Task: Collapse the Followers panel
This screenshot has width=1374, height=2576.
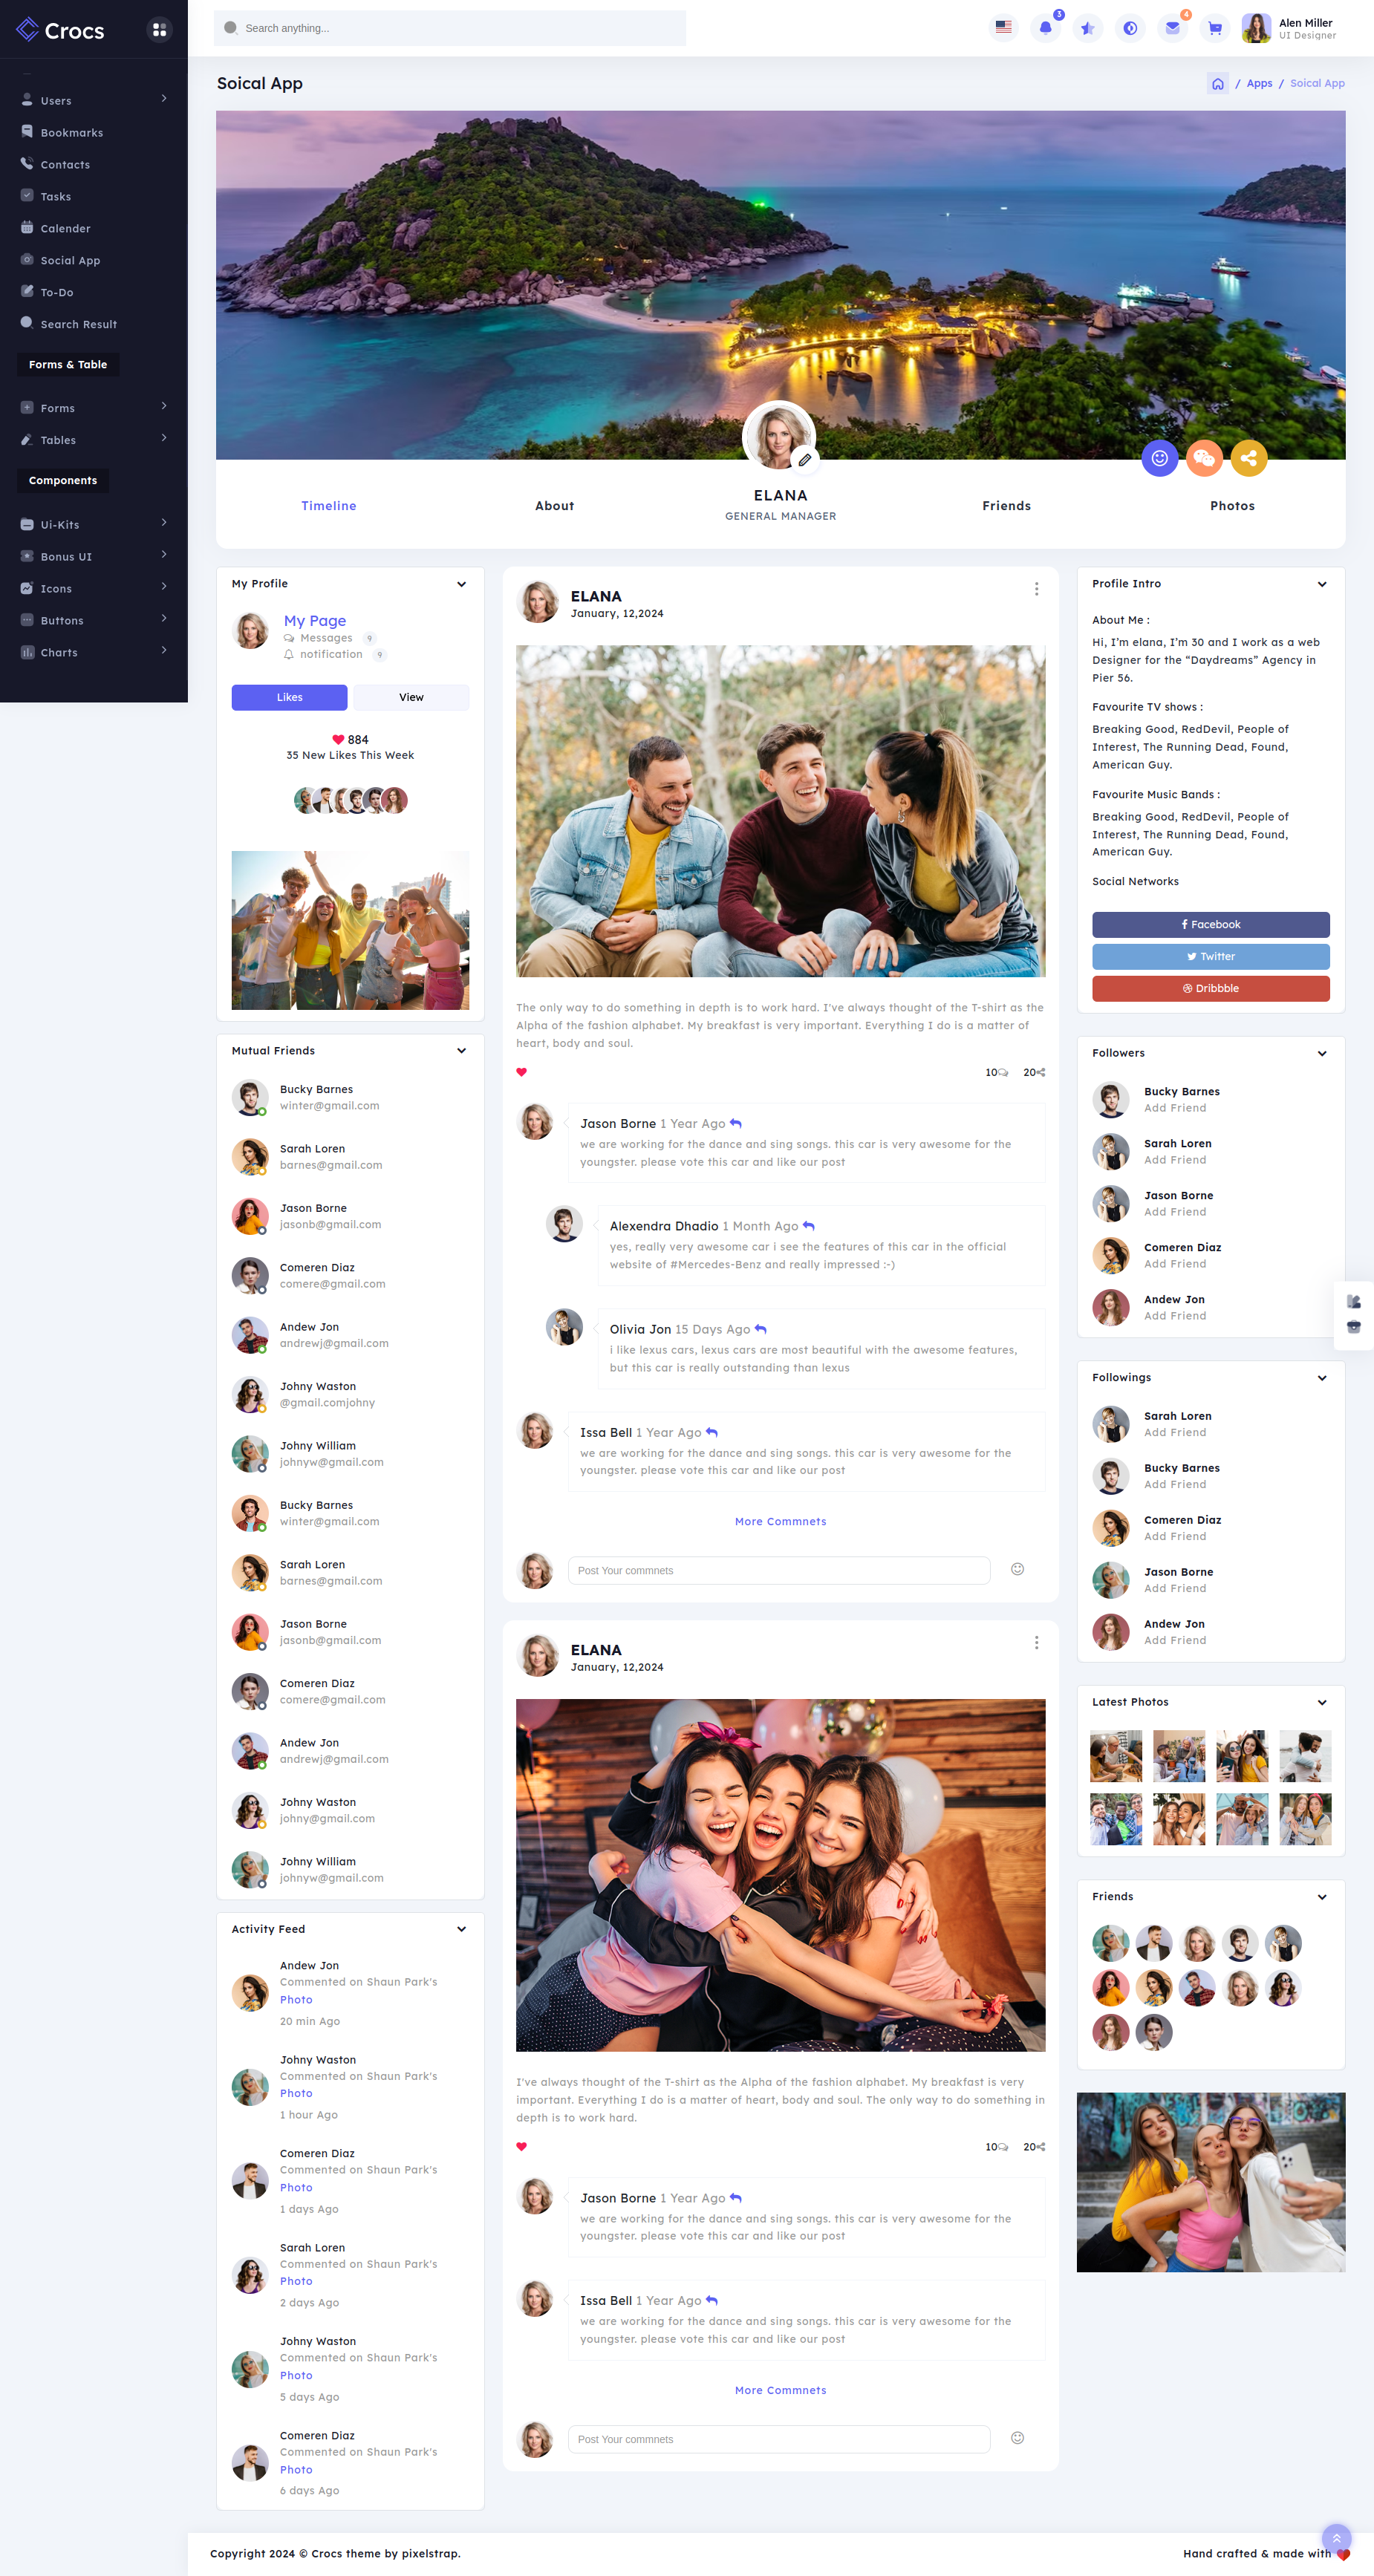Action: (x=1321, y=1053)
